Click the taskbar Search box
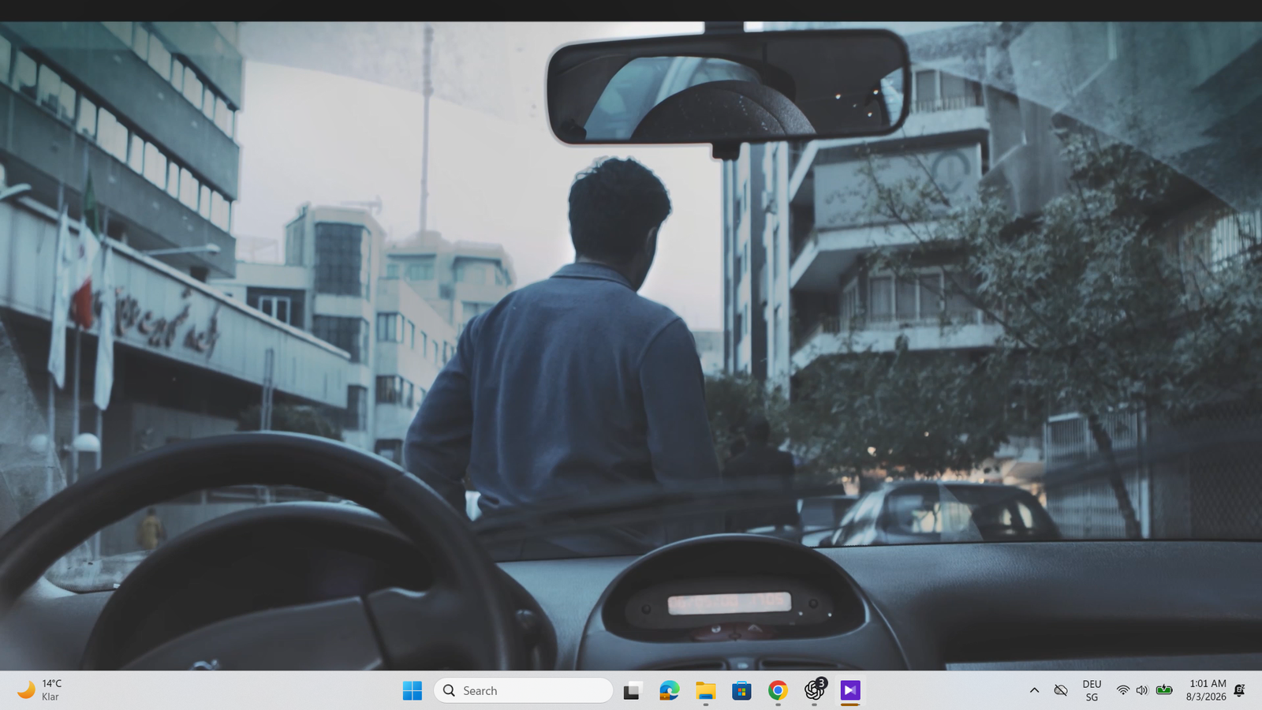The height and width of the screenshot is (710, 1262). pos(523,690)
